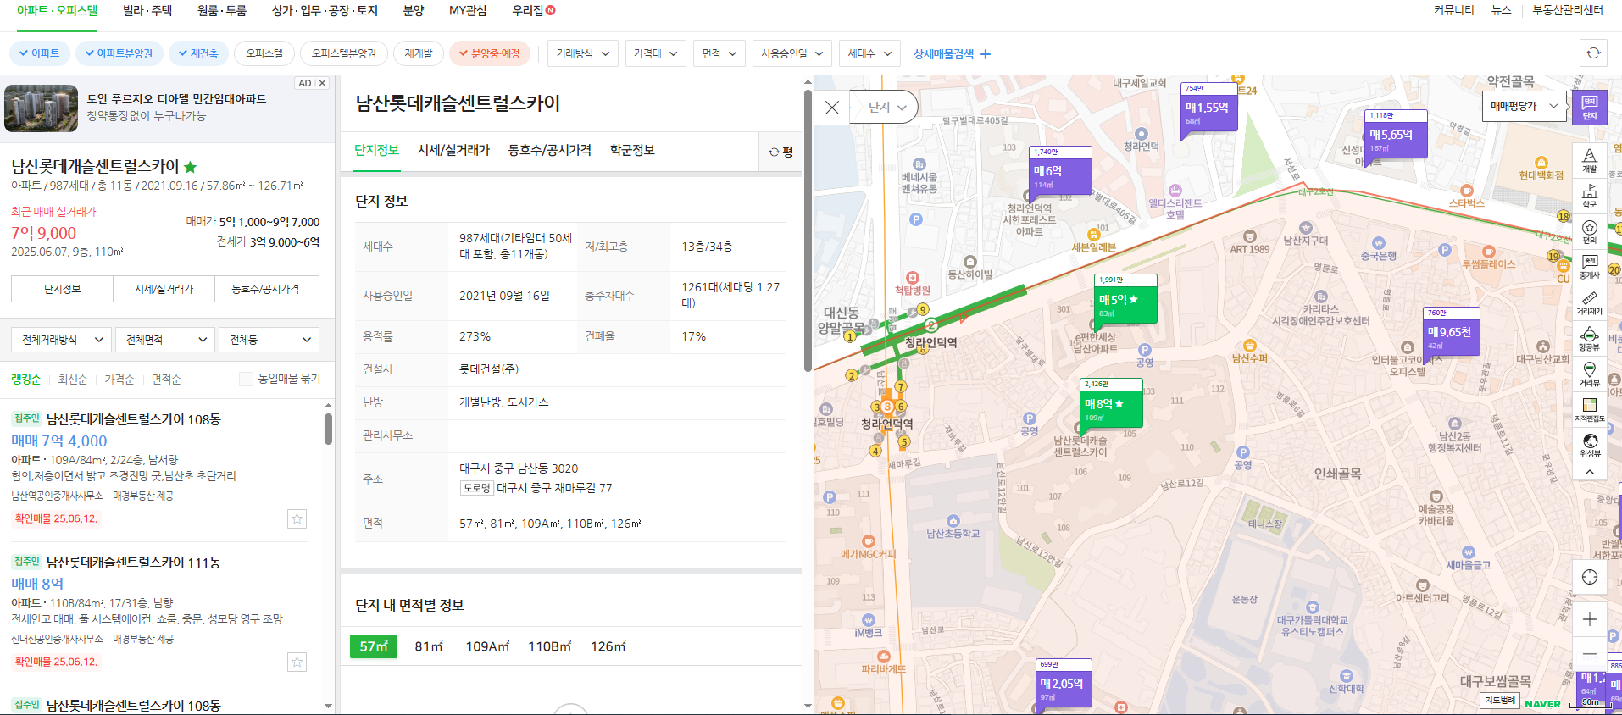Switch to 시세/실거래가 tab in detail panel

453,150
